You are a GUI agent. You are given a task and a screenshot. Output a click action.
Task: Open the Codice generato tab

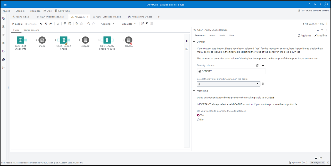pos(31,30)
